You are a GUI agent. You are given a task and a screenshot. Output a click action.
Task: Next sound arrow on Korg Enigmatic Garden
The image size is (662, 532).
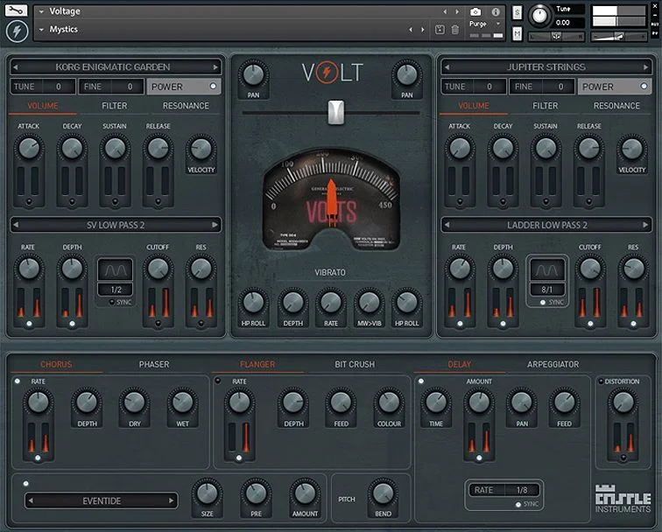pos(215,67)
